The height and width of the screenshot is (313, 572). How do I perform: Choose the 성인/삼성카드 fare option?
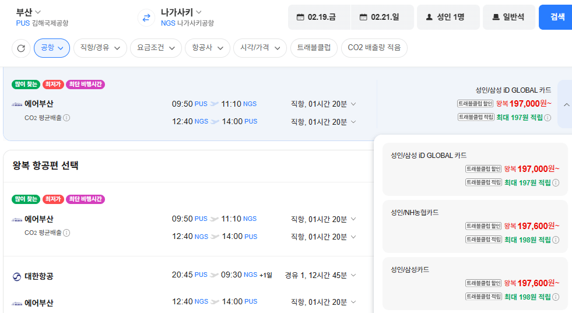pyautogui.click(x=475, y=284)
